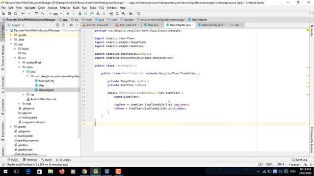The height and width of the screenshot is (176, 314).
Task: Click the status bar tool windows toggle icon
Action: [x=3, y=165]
